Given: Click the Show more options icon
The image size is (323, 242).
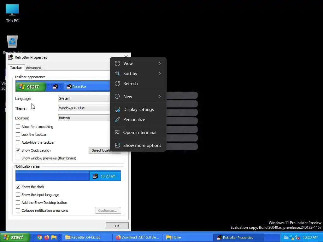Looking at the screenshot, I should (117, 145).
